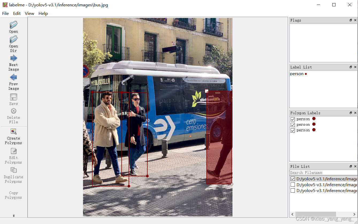Close the Polygon Labels panel
Image resolution: width=358 pixels, height=224 pixels.
355,113
